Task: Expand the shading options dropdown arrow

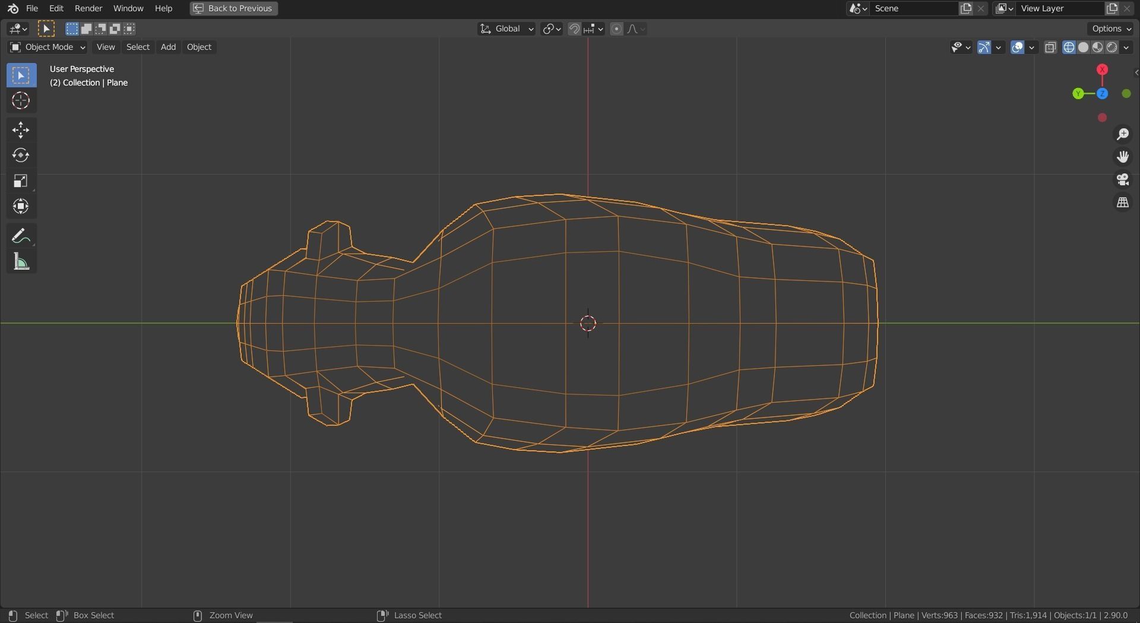Action: coord(1126,48)
